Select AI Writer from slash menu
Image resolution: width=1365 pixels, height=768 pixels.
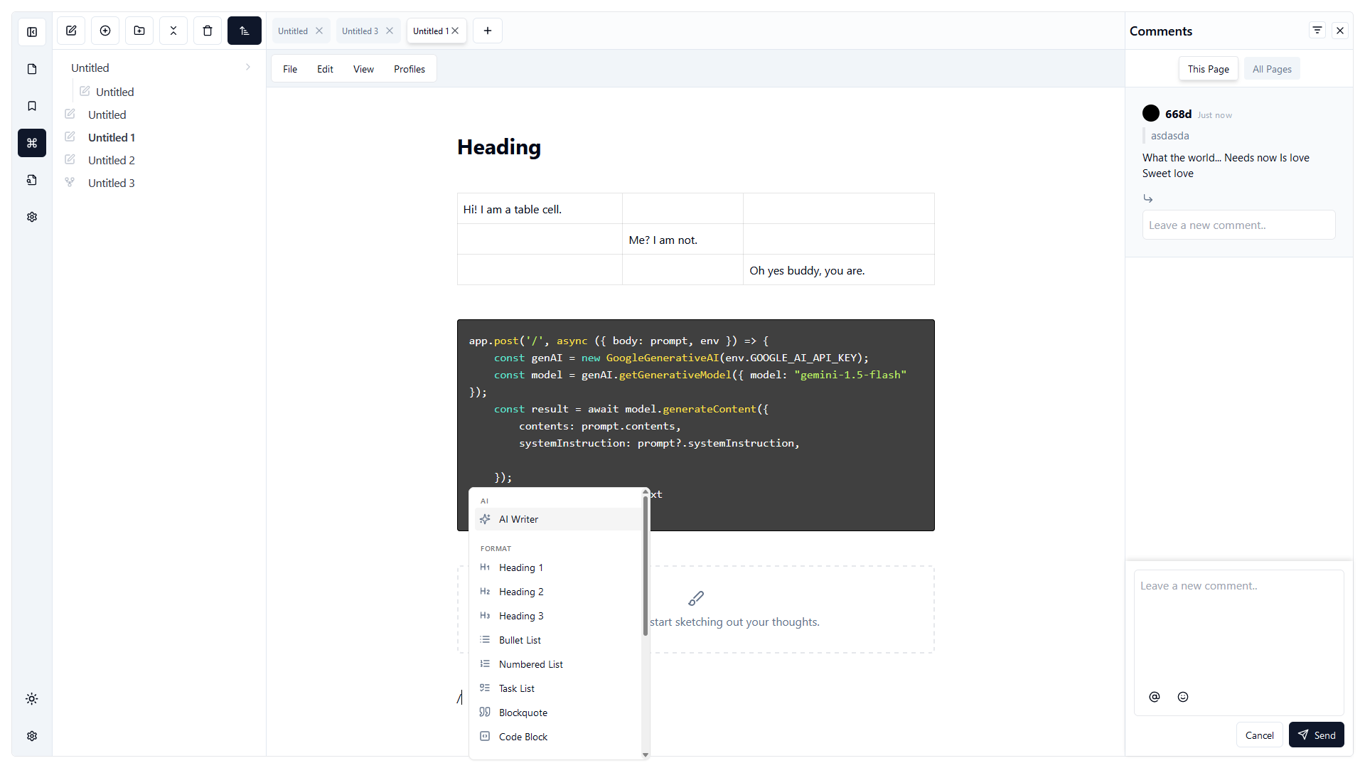coord(518,519)
